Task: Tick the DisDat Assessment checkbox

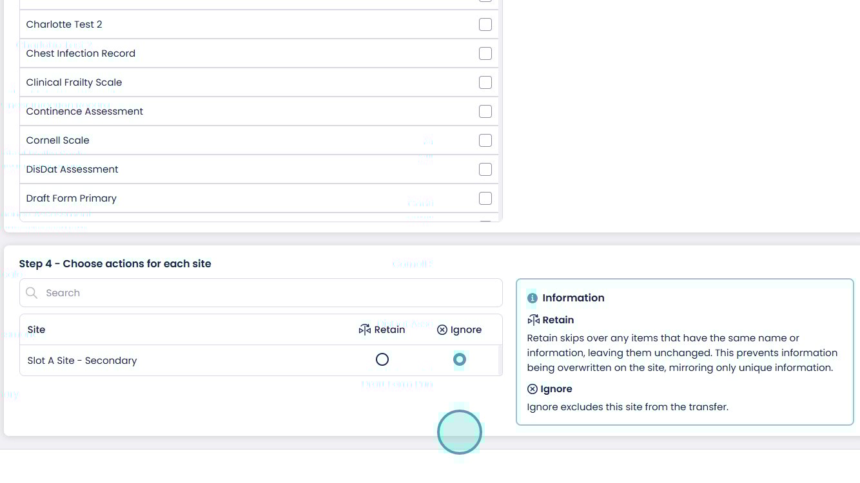Action: click(x=485, y=169)
